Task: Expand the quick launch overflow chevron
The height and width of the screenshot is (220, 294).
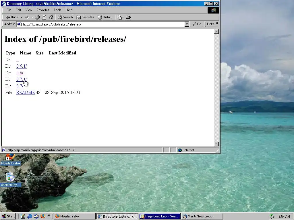Action: (x=49, y=215)
